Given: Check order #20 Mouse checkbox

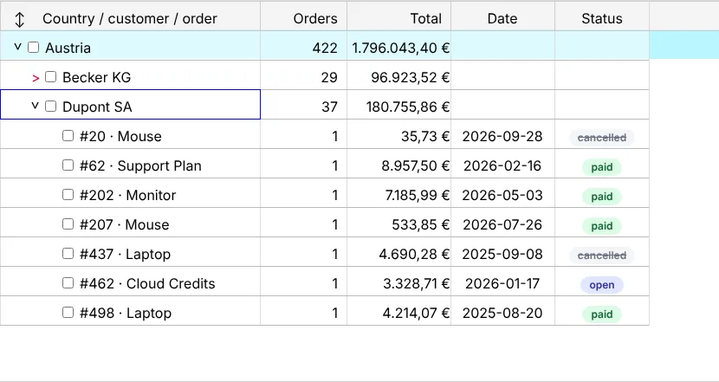Looking at the screenshot, I should tap(68, 135).
